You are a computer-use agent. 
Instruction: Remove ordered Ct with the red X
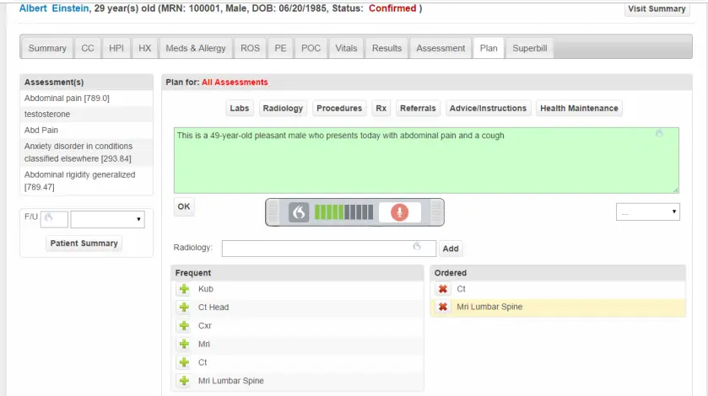443,289
